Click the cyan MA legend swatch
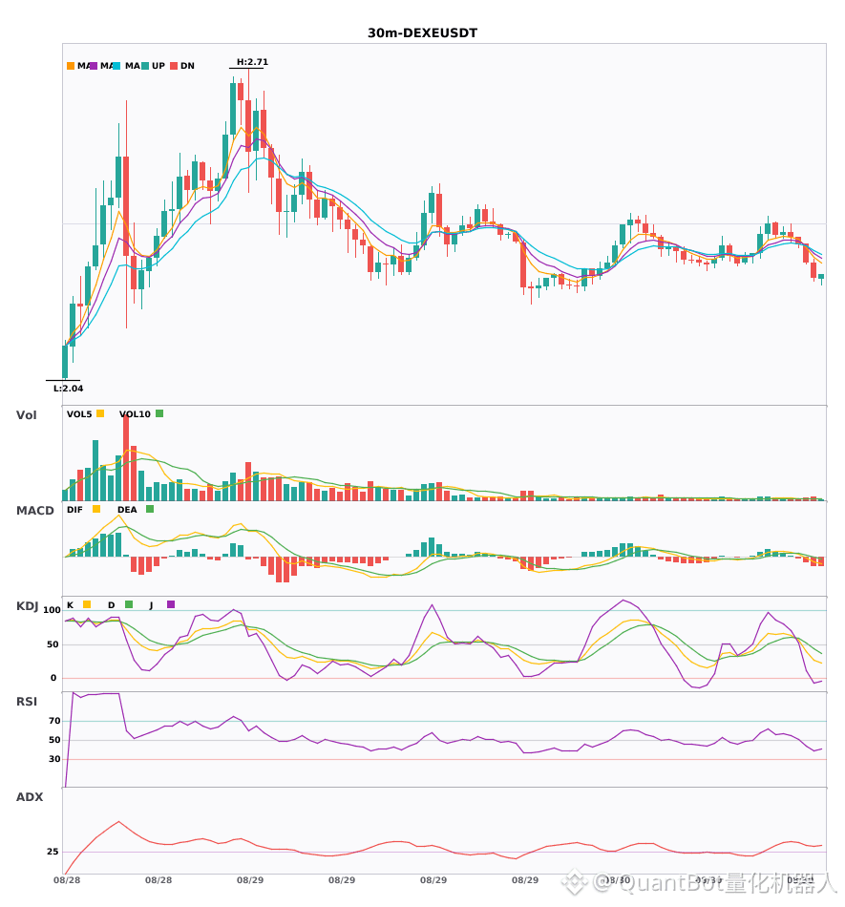The image size is (845, 907). coord(116,66)
